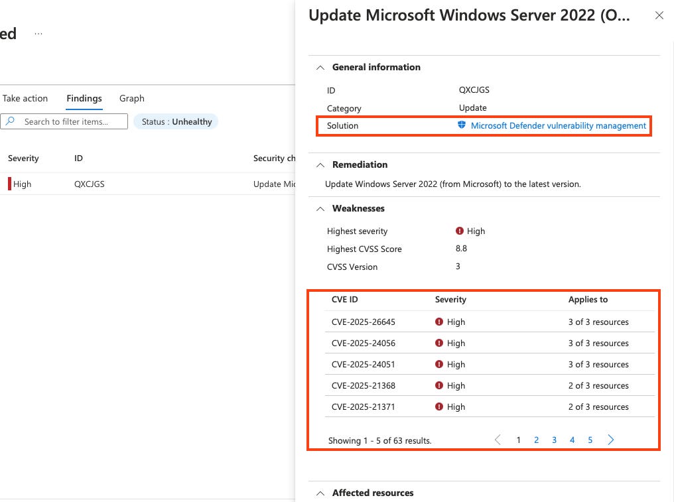674x502 pixels.
Task: Click the Applies to column header
Action: click(x=588, y=300)
